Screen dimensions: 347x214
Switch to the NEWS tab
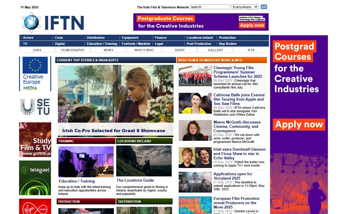(x=108, y=50)
